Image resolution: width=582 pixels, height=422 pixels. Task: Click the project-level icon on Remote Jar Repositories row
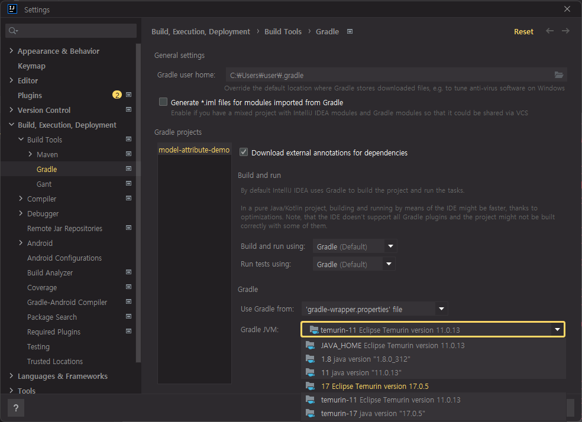click(x=129, y=228)
